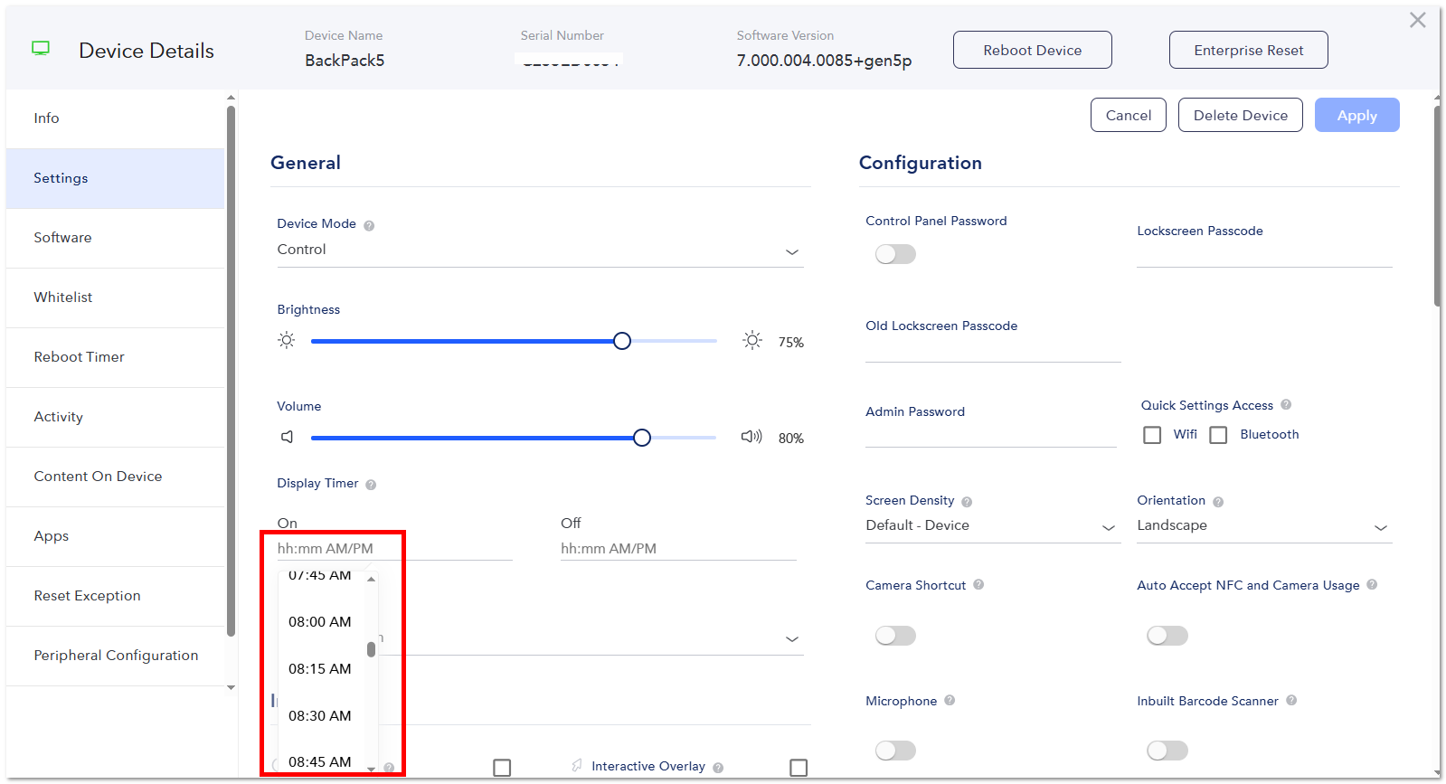Open Peripheral Configuration tab

click(115, 656)
